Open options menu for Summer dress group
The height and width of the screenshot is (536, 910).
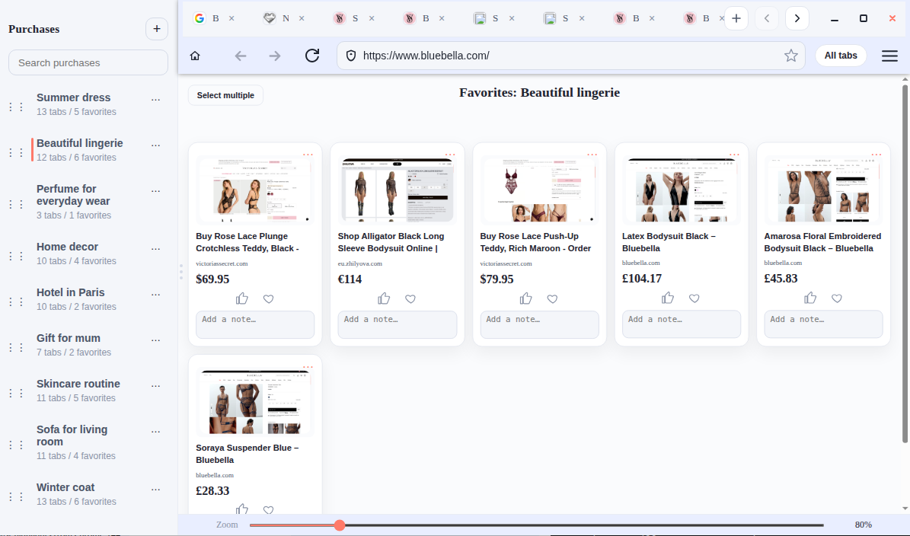coord(155,99)
